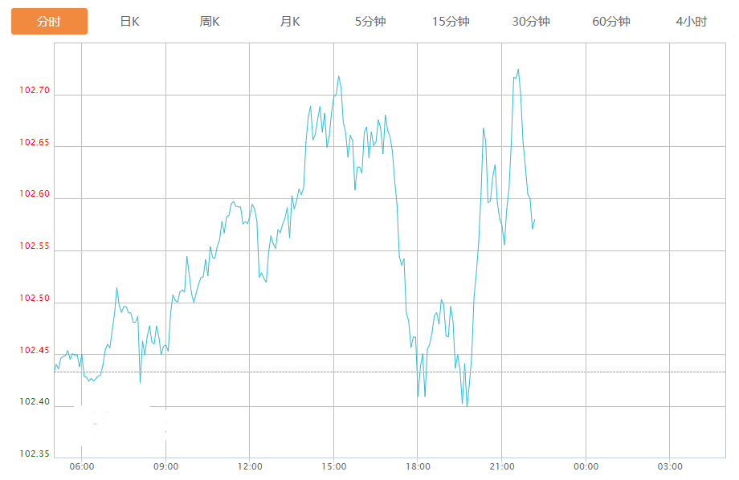Image resolution: width=739 pixels, height=480 pixels.
Task: Choose the 30分钟 interval tab
Action: (x=531, y=22)
